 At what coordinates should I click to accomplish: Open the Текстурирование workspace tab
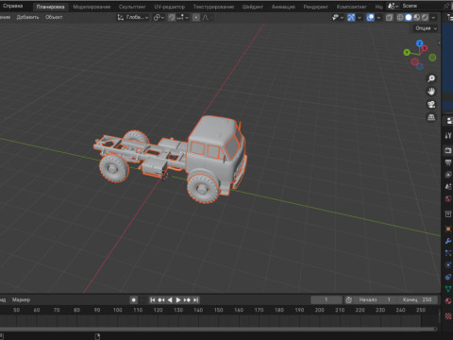[x=213, y=7]
